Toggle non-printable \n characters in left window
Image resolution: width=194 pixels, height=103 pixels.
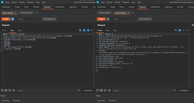click(x=88, y=30)
